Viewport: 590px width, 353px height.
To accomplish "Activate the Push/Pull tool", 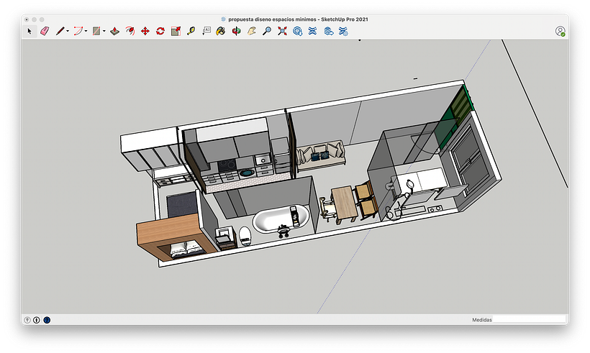I will [x=115, y=31].
